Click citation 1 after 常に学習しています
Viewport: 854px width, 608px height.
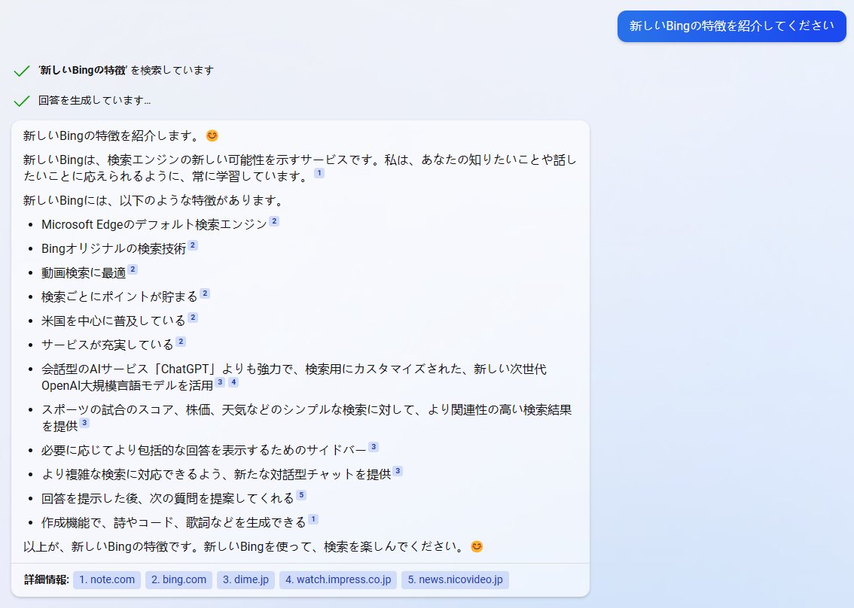(319, 172)
